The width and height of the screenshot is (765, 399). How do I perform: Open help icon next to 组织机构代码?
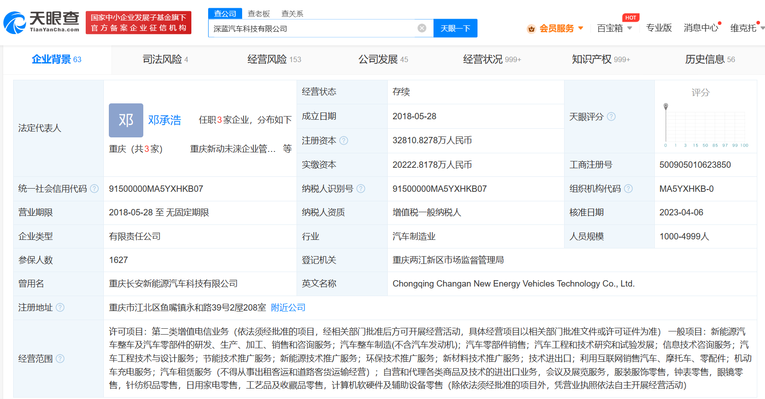coord(628,189)
